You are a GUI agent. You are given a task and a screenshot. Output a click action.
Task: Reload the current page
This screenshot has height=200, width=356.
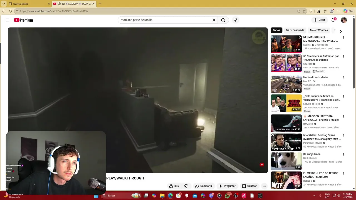coord(10,11)
